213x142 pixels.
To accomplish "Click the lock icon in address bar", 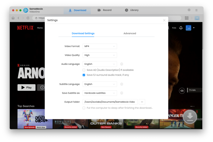I will (36, 18).
